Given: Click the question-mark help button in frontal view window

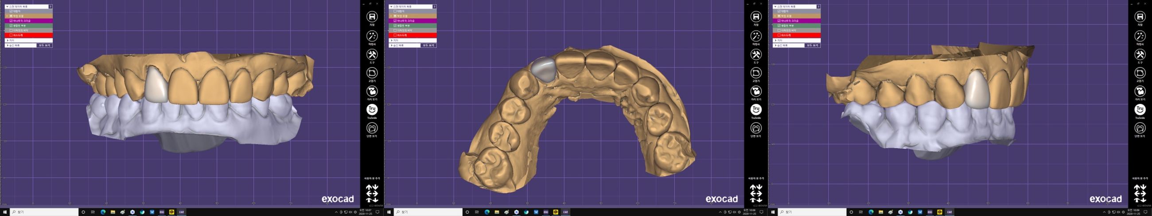Looking at the screenshot, I should [x=51, y=7].
